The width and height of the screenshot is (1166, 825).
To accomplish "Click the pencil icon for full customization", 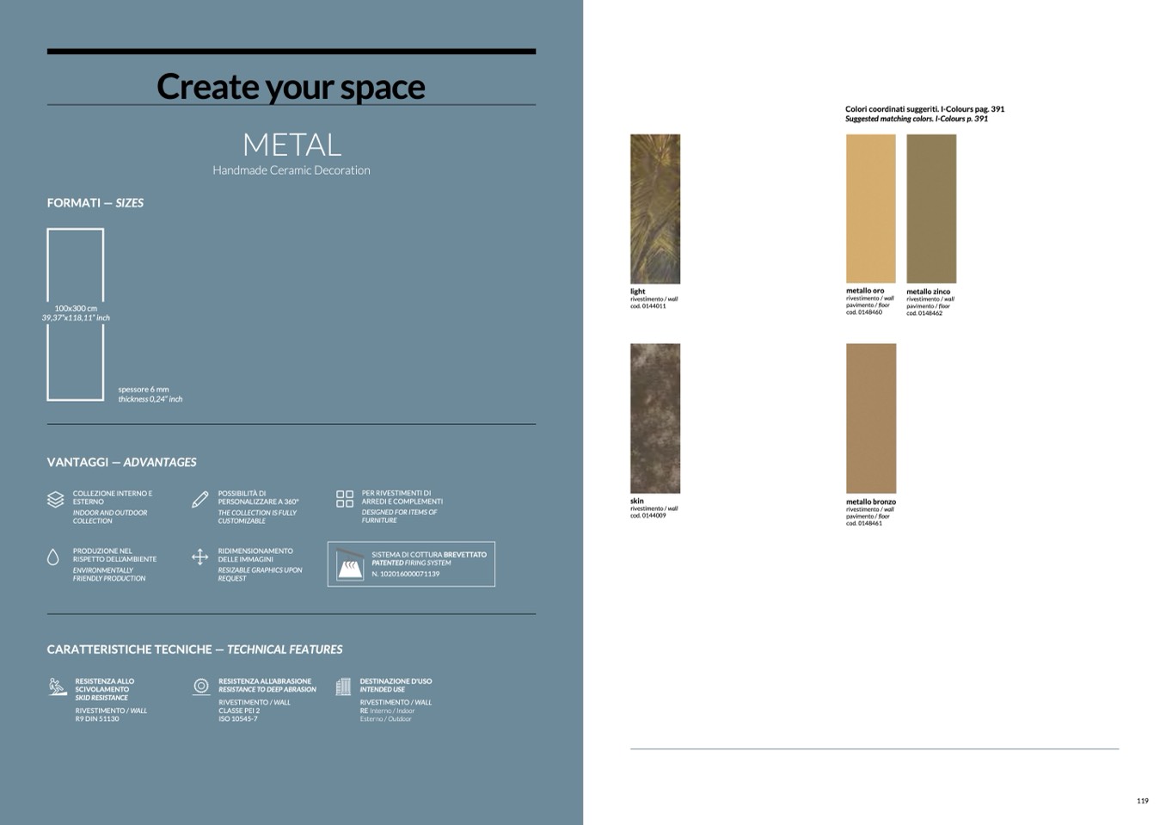I will 199,499.
